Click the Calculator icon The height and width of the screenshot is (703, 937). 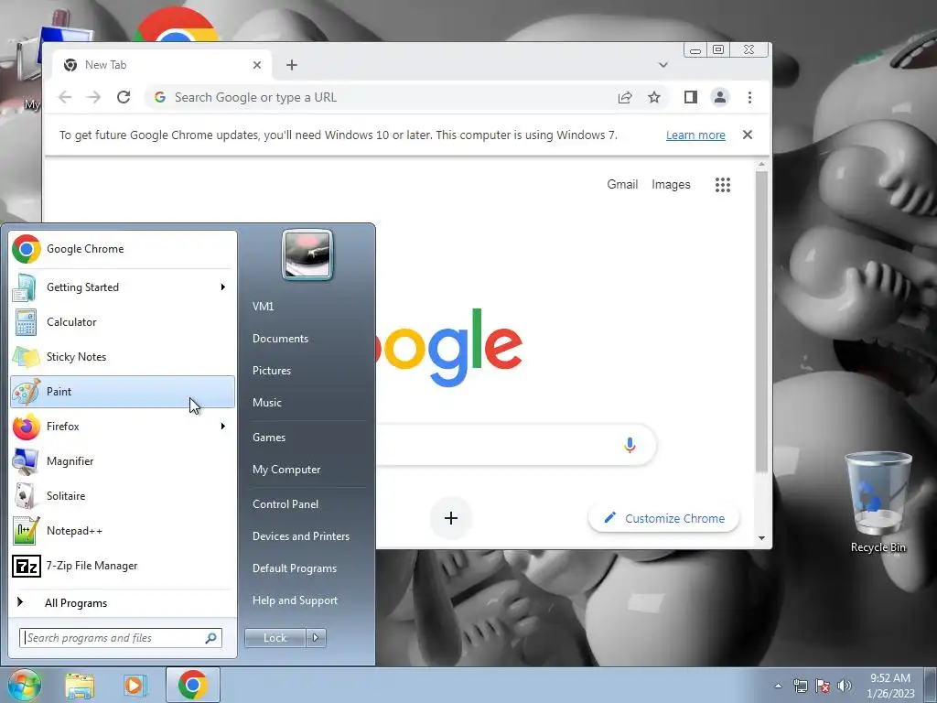pyautogui.click(x=26, y=321)
